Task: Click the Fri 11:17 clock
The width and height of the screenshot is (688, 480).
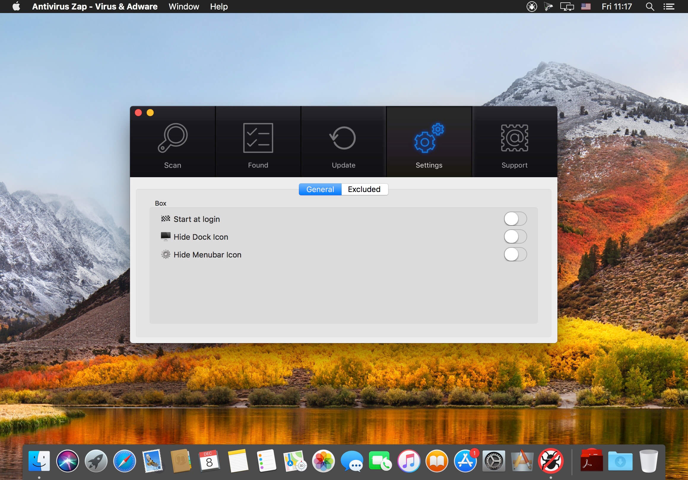Action: [x=617, y=7]
